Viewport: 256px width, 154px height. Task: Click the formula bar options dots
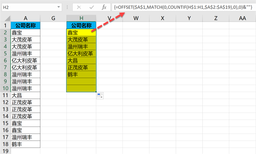[68, 7]
